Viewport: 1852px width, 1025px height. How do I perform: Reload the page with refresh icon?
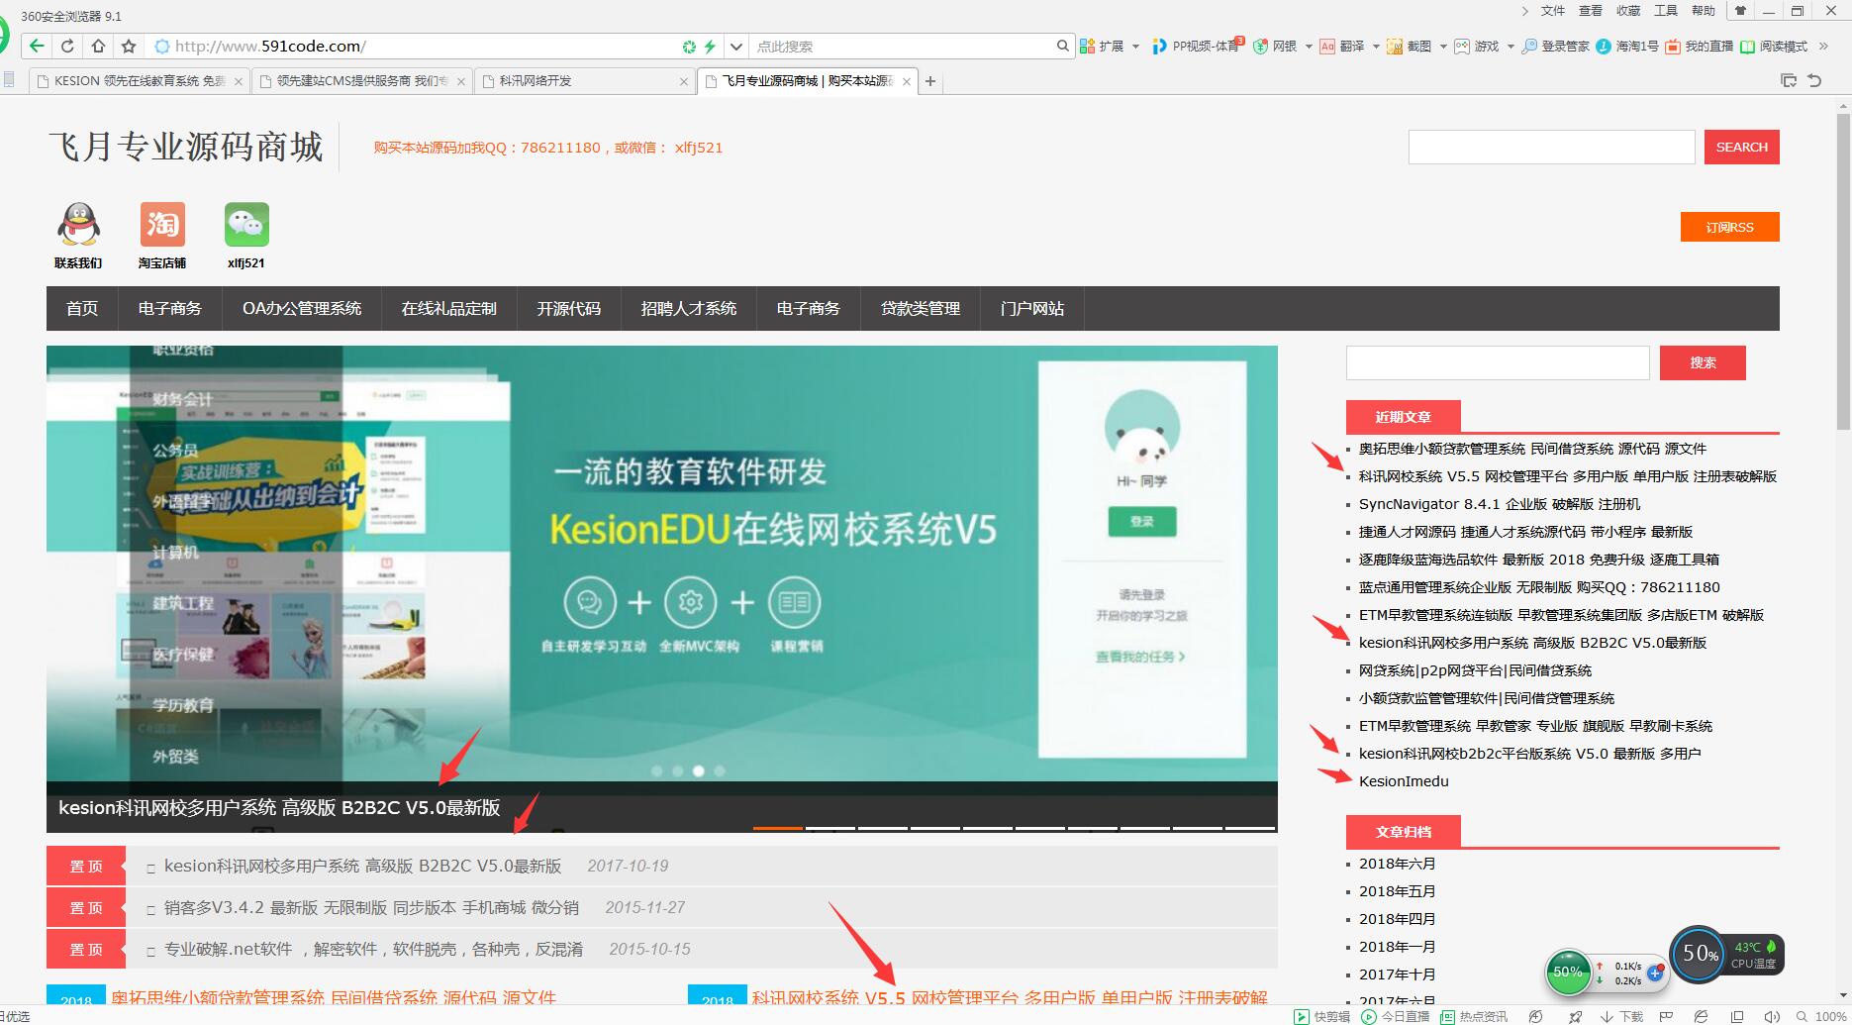(x=67, y=46)
